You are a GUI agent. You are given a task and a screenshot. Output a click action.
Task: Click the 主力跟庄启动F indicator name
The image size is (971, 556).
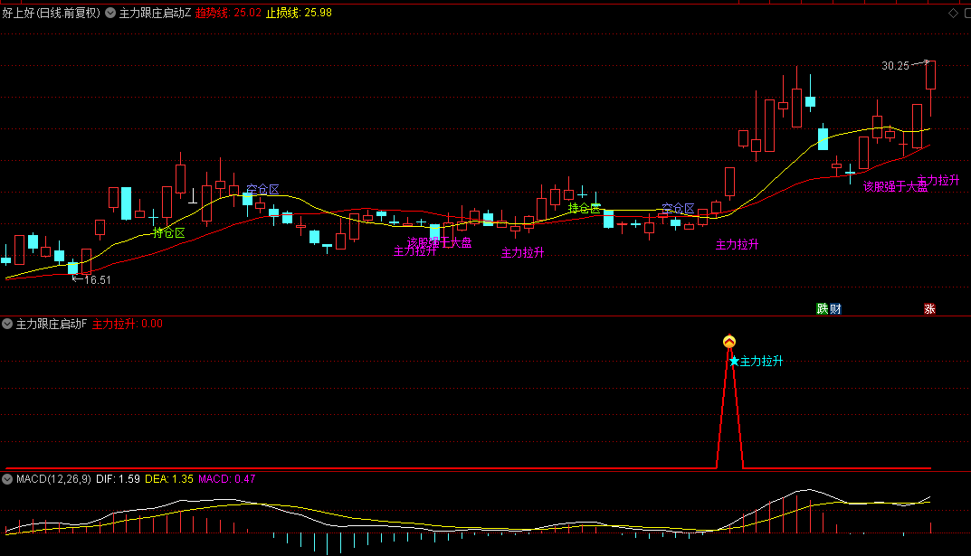click(52, 324)
